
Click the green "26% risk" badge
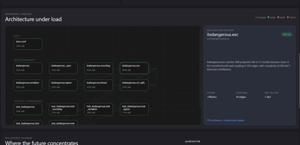click(287, 34)
